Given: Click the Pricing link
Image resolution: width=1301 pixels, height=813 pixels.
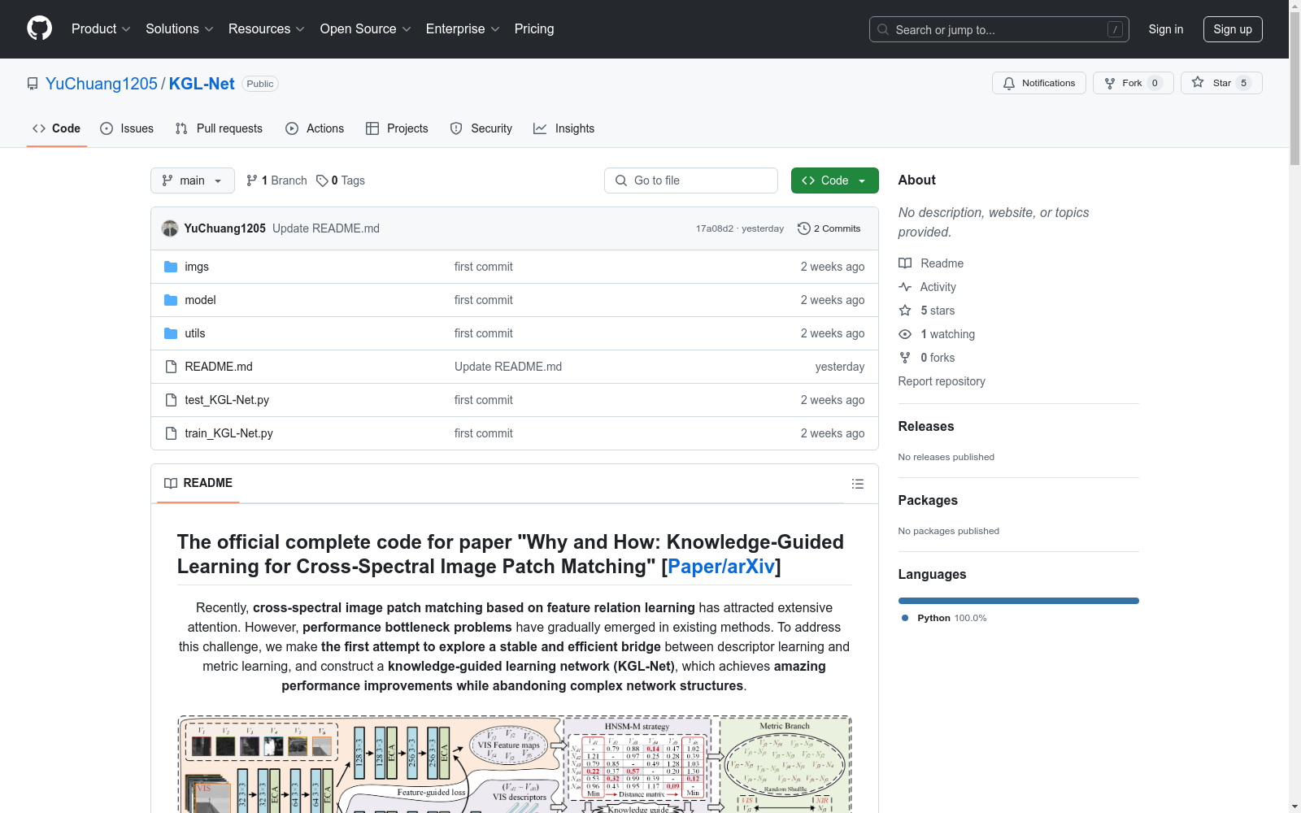Looking at the screenshot, I should (534, 29).
